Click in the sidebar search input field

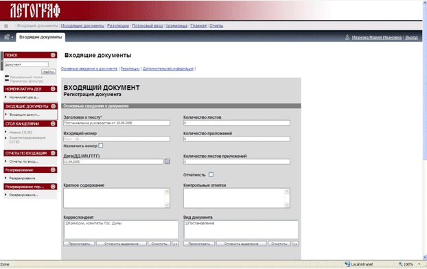tap(26, 65)
